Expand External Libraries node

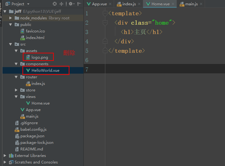[x=5, y=155]
